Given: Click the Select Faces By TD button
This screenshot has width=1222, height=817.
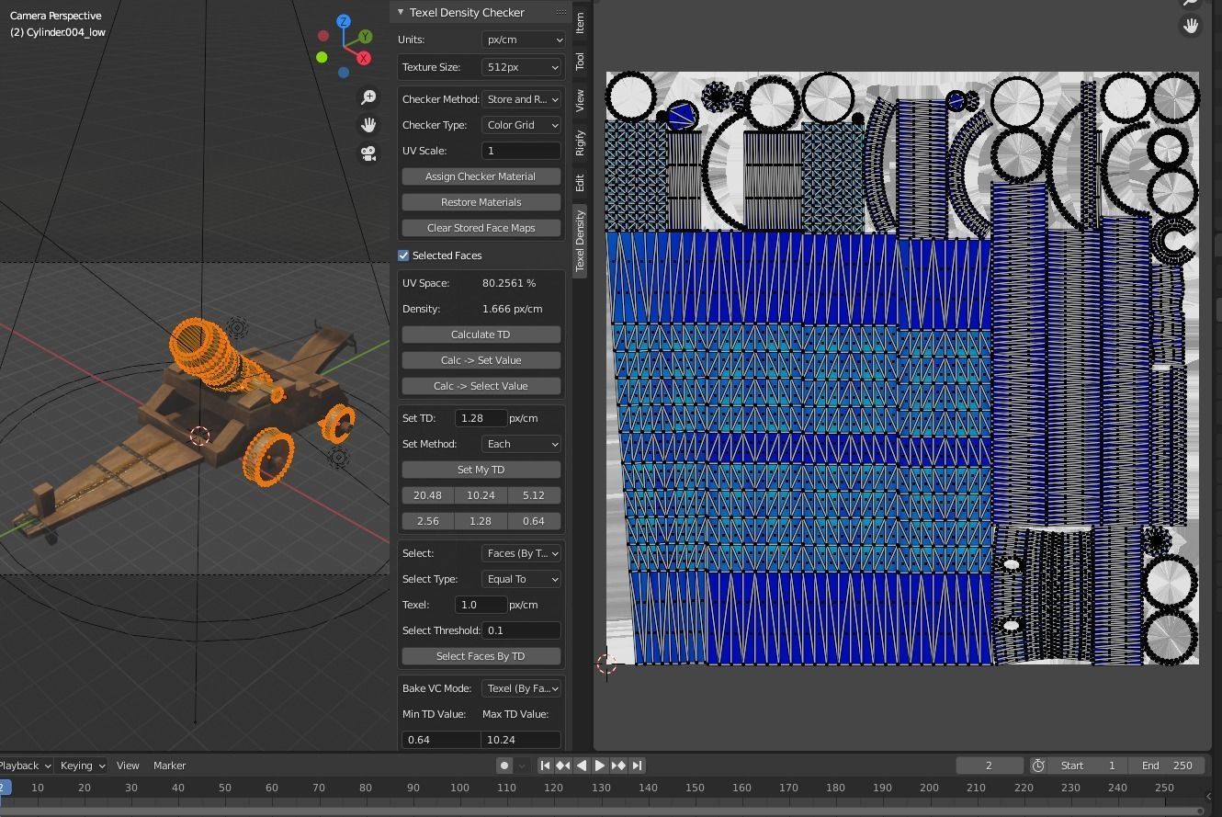Looking at the screenshot, I should 481,656.
